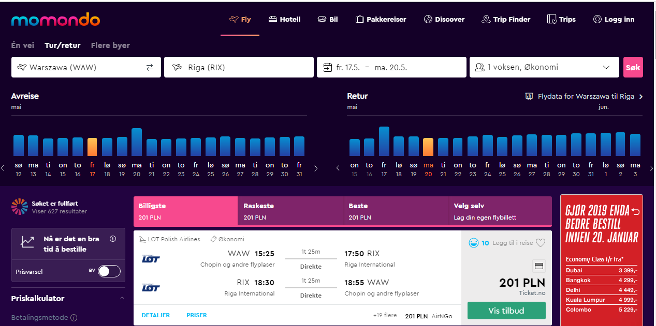Click the Colombo 5 229,- fare row
Screen dimensions: 656x326
click(601, 309)
